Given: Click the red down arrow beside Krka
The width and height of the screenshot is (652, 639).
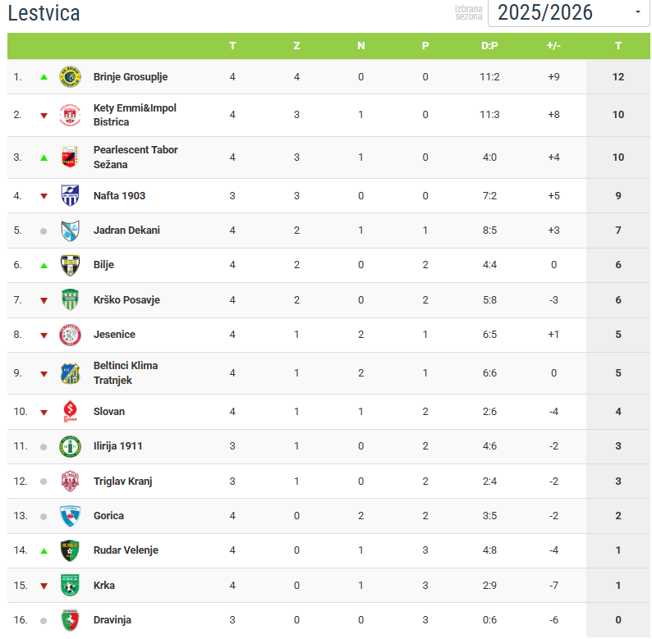Looking at the screenshot, I should point(44,586).
